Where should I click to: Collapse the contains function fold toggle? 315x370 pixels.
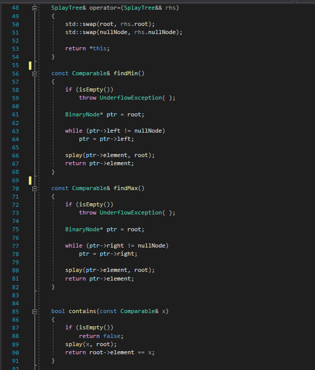tap(35, 312)
